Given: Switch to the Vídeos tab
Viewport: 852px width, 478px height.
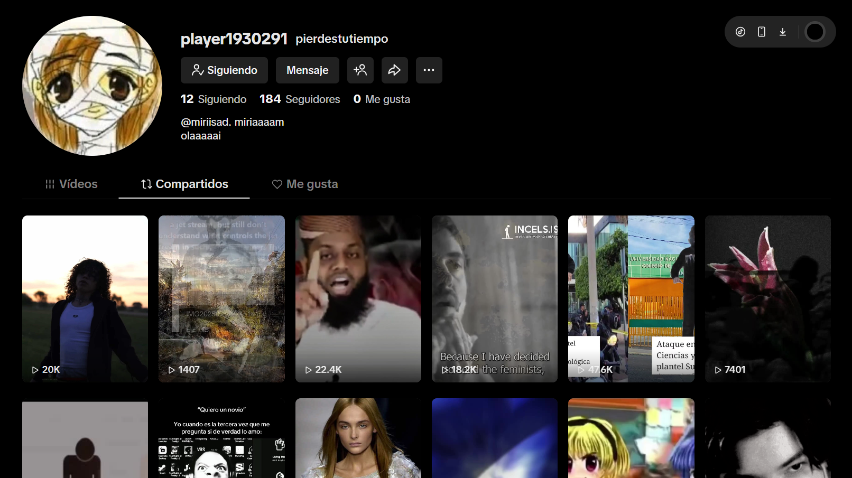Looking at the screenshot, I should coord(71,184).
